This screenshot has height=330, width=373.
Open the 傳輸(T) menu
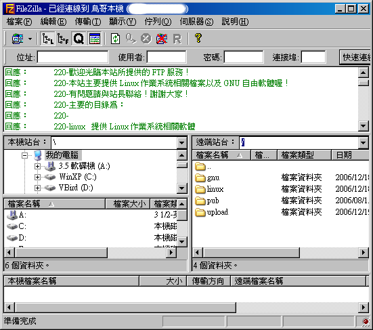click(x=88, y=22)
